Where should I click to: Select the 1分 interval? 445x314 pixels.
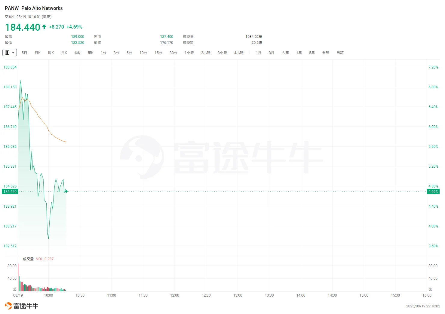(x=103, y=53)
